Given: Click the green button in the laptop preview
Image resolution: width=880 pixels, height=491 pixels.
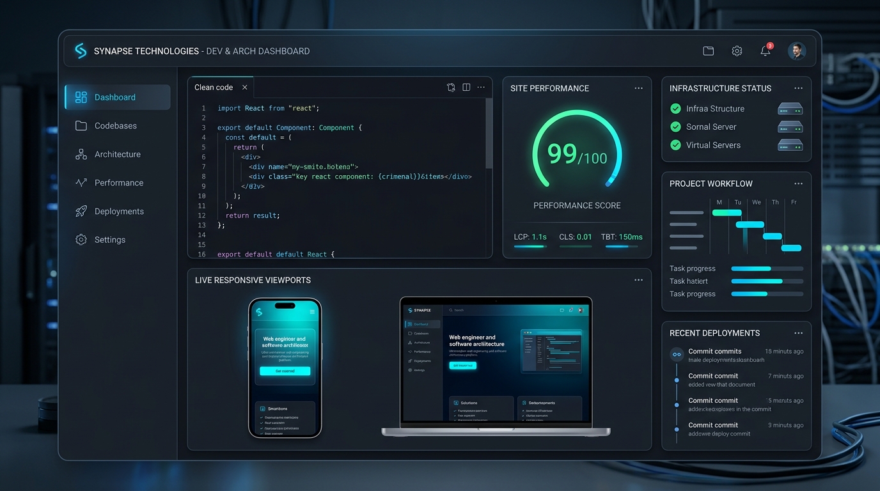Looking at the screenshot, I should (x=462, y=366).
